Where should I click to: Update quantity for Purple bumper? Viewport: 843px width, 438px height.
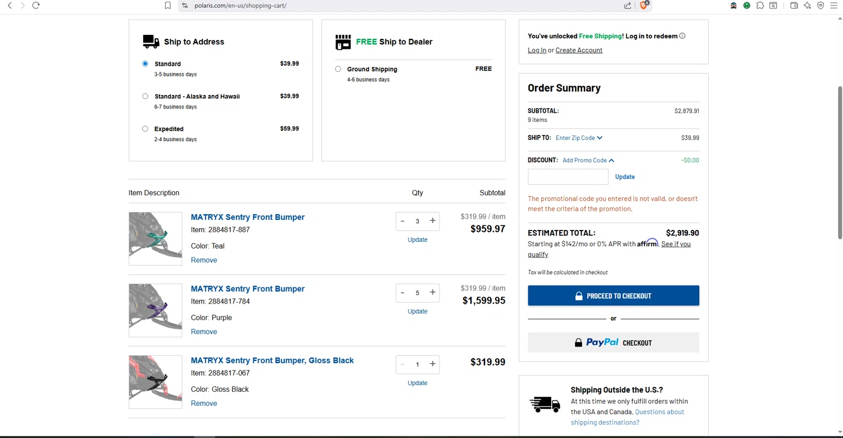pyautogui.click(x=418, y=311)
